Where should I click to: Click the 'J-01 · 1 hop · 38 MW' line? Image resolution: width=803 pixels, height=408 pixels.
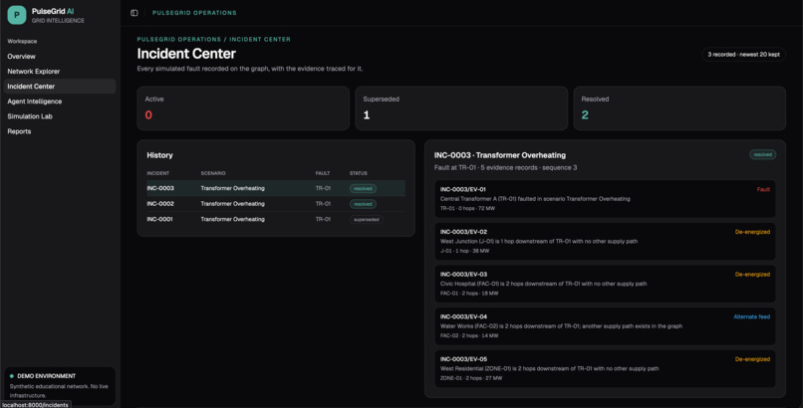(464, 251)
